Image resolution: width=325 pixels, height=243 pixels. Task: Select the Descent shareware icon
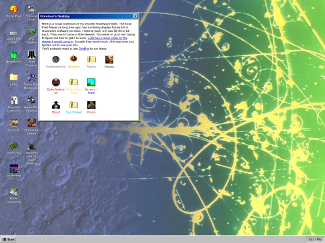[73, 62]
